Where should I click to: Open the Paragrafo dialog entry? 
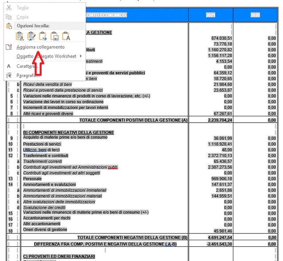[28, 75]
